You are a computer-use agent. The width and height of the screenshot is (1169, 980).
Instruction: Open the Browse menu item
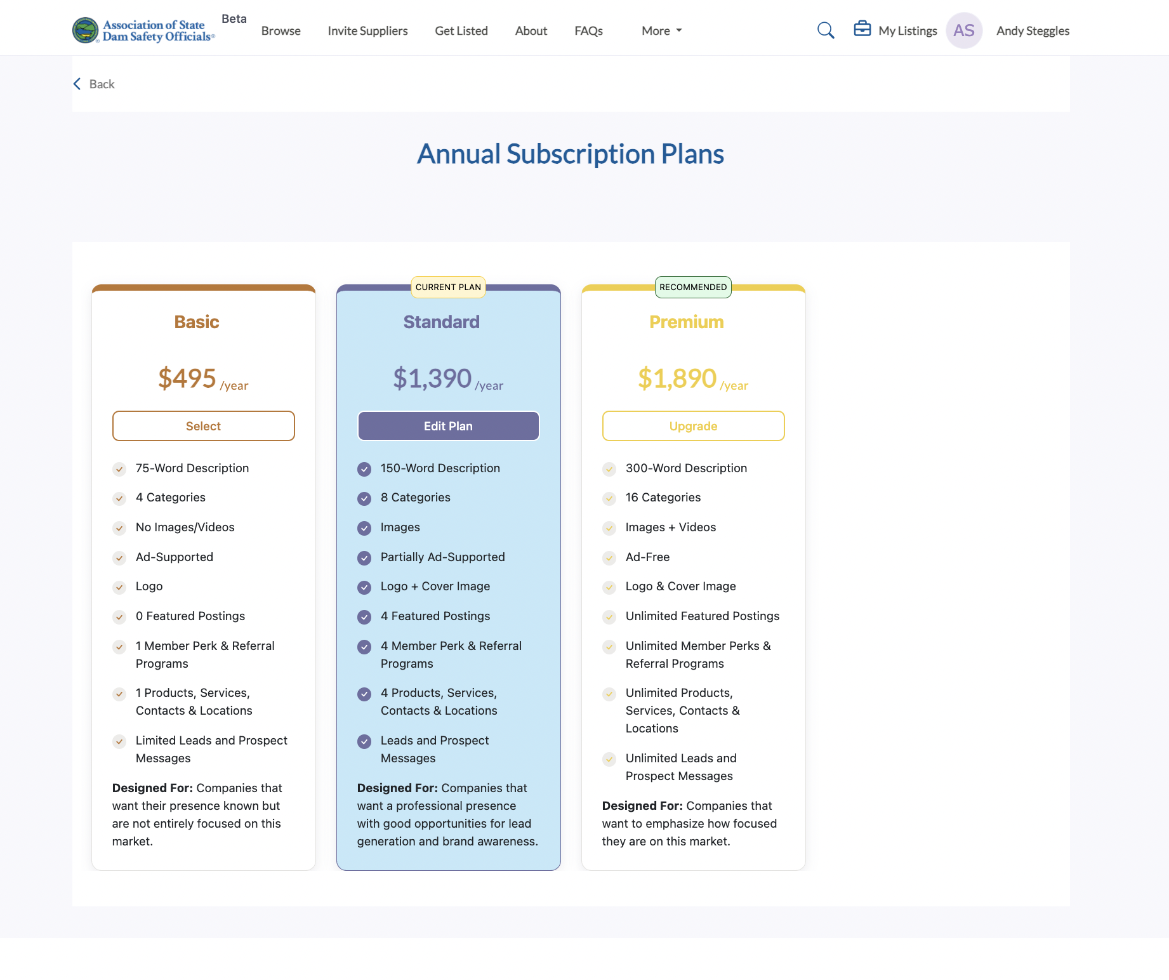coord(281,30)
